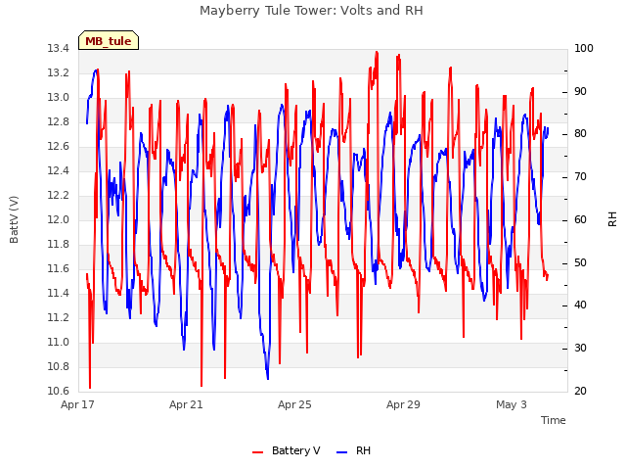Click the 'Time' axis label

pyautogui.click(x=553, y=420)
